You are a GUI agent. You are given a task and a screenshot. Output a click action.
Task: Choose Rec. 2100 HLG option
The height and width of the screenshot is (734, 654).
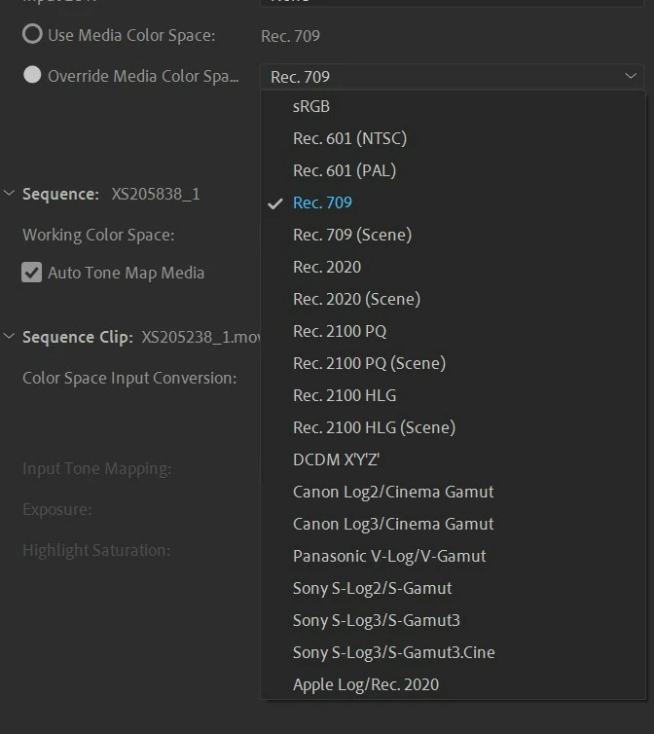tap(453, 395)
